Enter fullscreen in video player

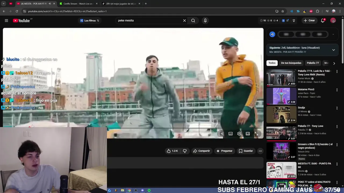256,134
